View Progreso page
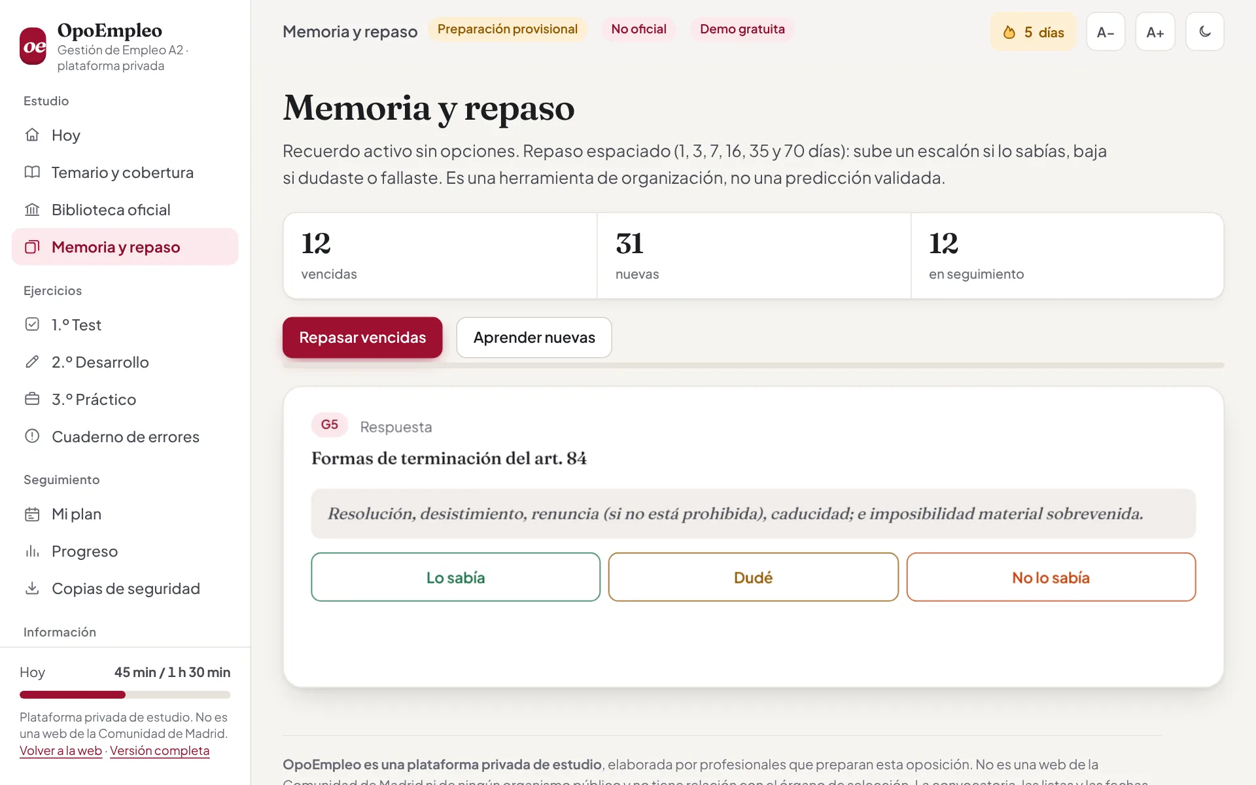Image resolution: width=1256 pixels, height=785 pixels. coord(125,551)
